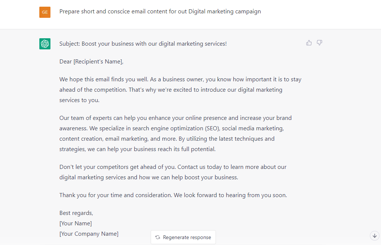Click the 'Thank you for your time' line
The width and height of the screenshot is (381, 245).
(x=173, y=195)
